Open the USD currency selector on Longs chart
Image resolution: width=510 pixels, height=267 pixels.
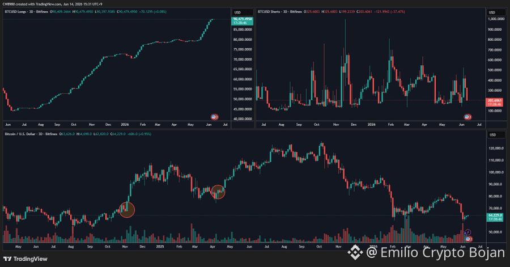tap(241, 12)
